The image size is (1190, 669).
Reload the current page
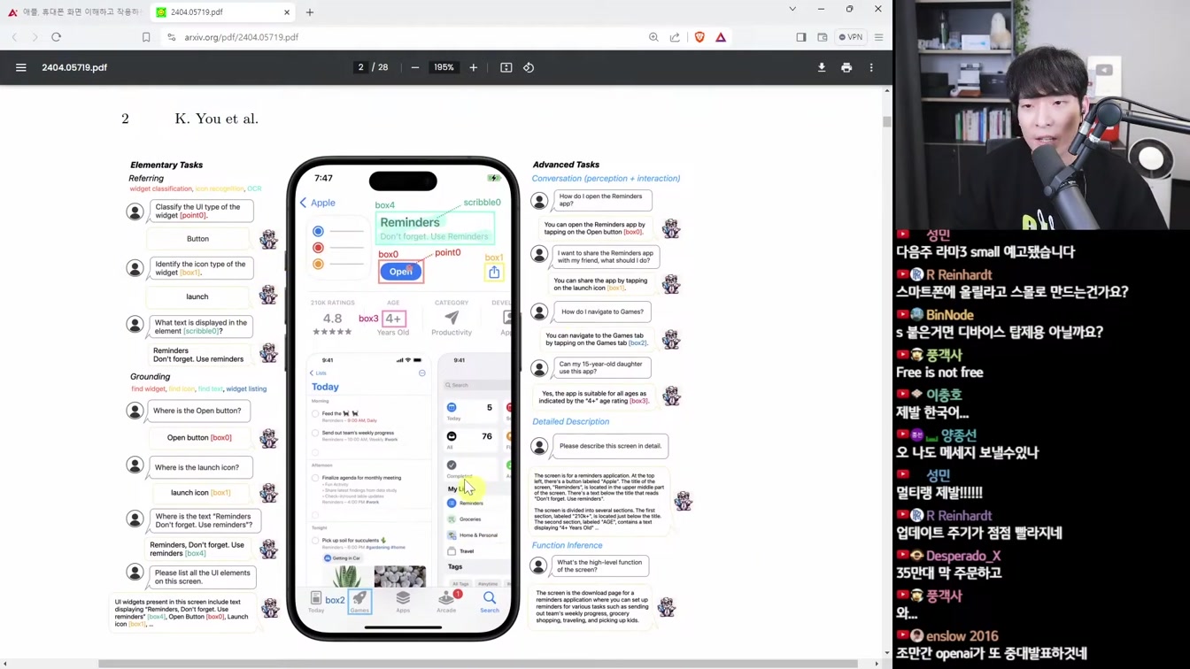(x=56, y=37)
